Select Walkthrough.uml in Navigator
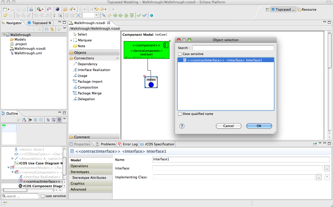Screen dimensions: 333x207 click(x=26, y=53)
